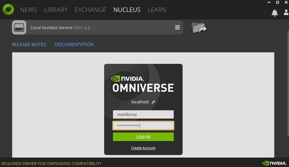The image size is (289, 167).
Task: Maximize the launcher window
Action: (x=278, y=2)
